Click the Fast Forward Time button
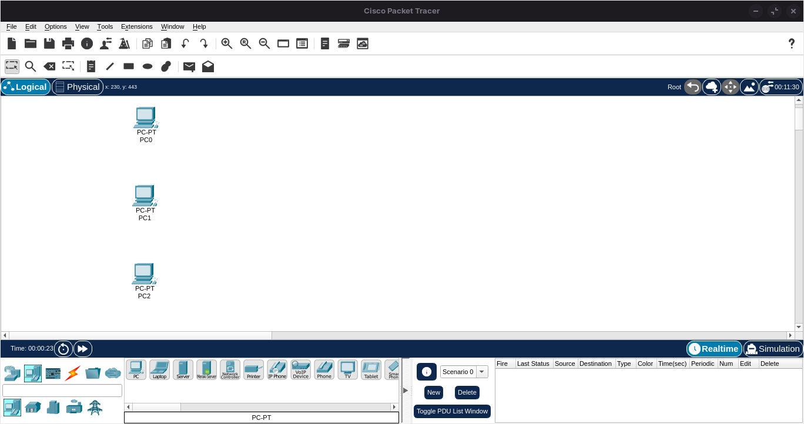Viewport: 804px width, 424px height. coord(83,349)
